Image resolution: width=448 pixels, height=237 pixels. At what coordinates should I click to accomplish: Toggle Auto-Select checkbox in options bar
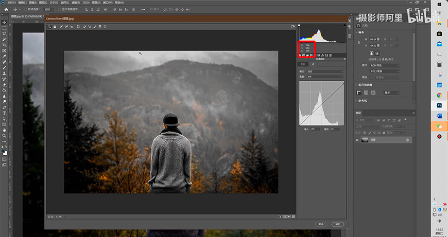[25, 9]
